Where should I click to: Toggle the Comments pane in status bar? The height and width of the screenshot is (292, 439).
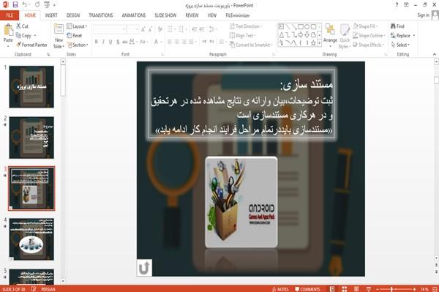point(307,289)
